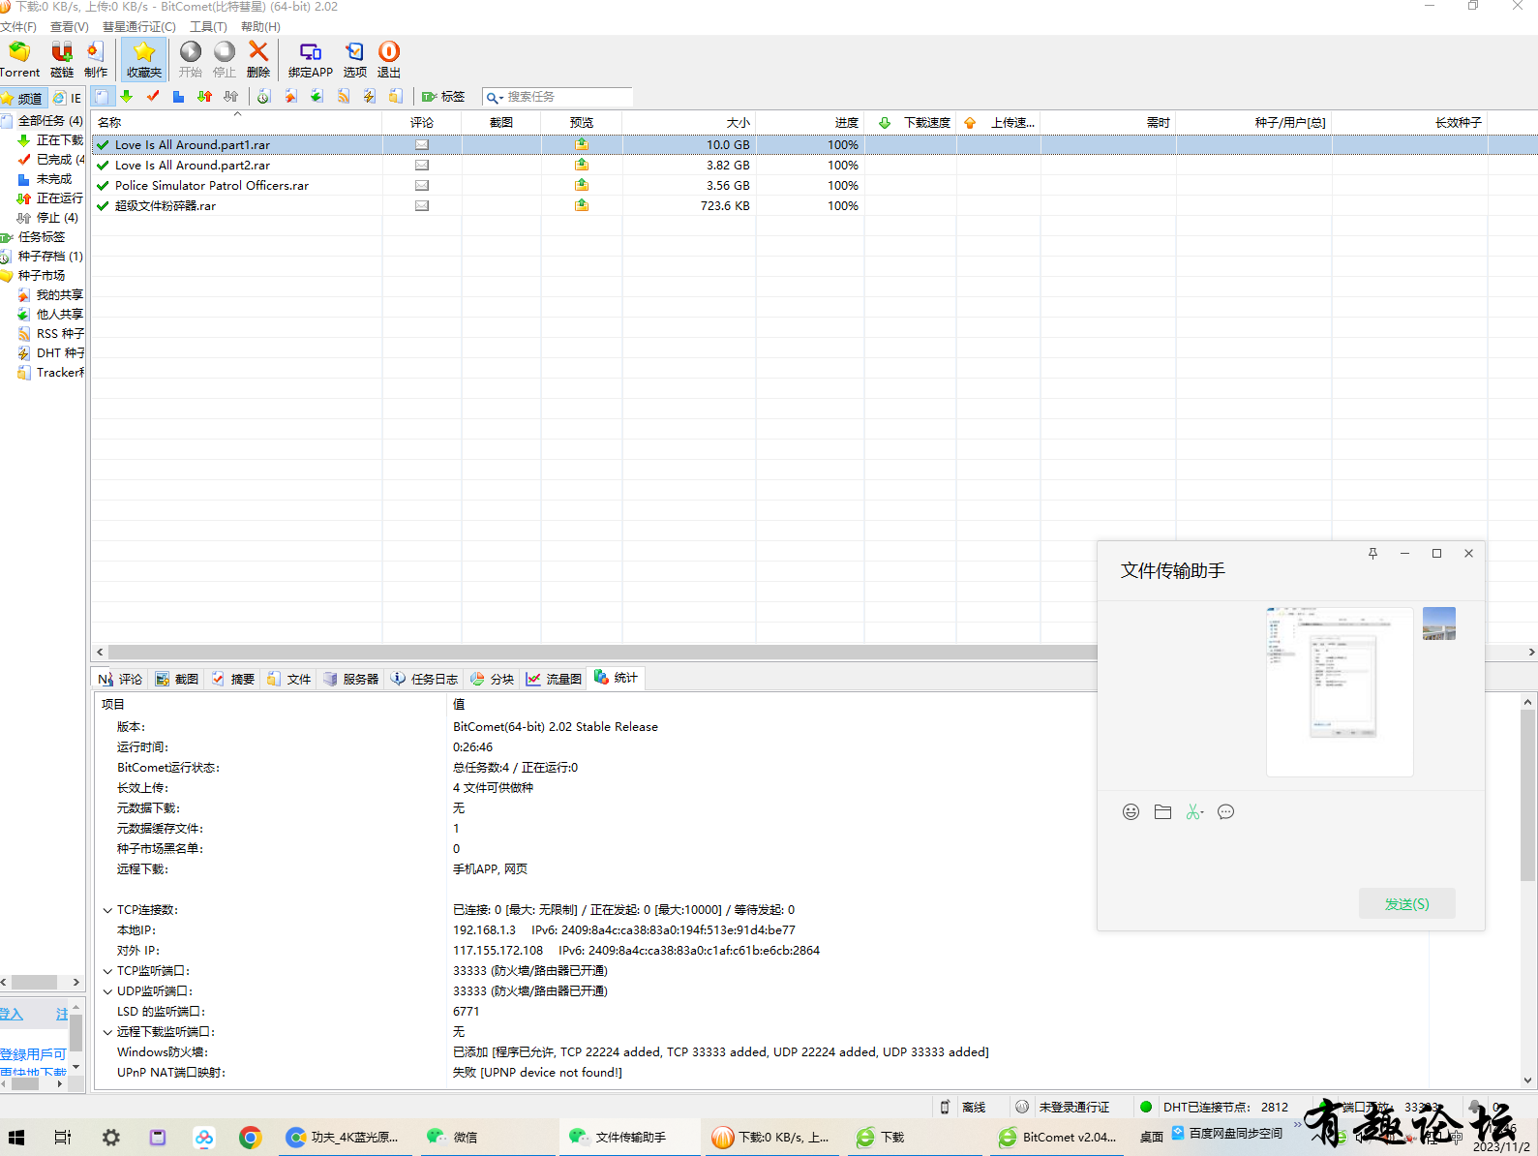Click the lightning DHT filter icon
Screen dimensions: 1538x1156
click(x=370, y=97)
